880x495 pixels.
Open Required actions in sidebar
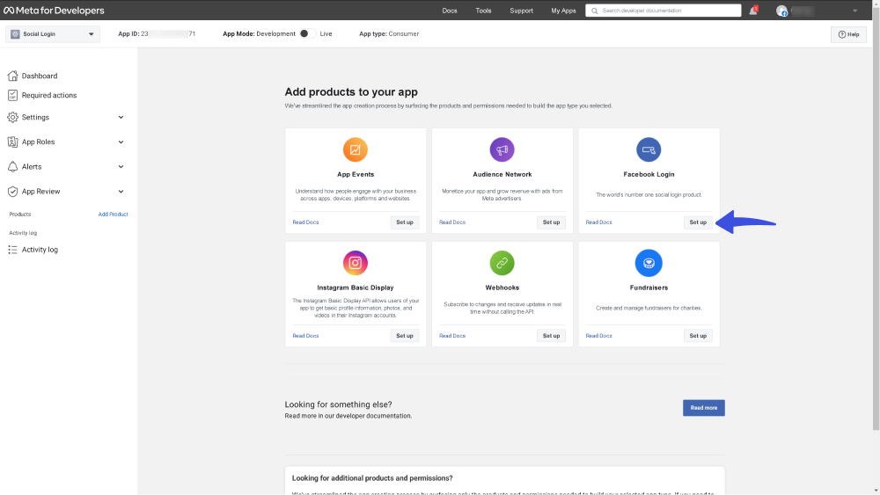coord(48,95)
